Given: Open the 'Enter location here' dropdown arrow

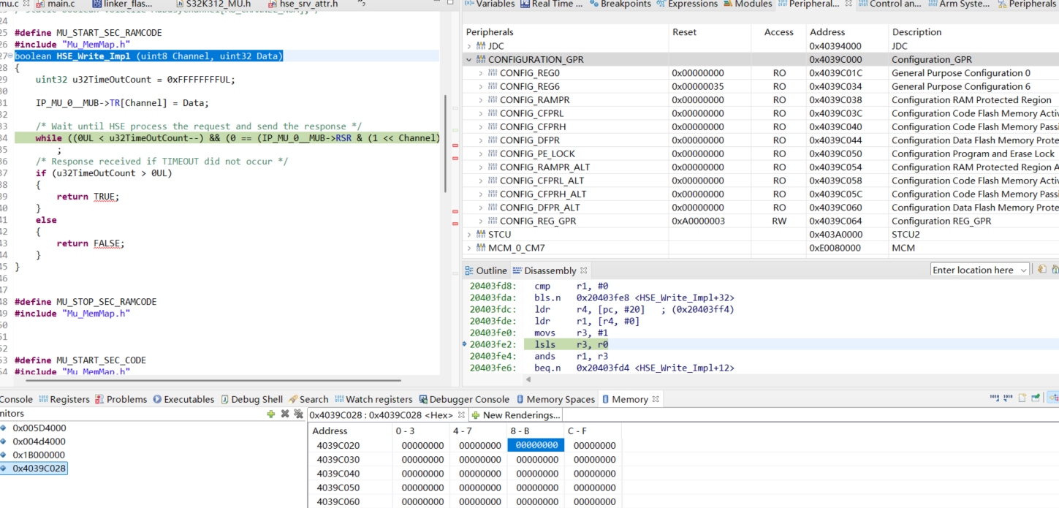Looking at the screenshot, I should pyautogui.click(x=1025, y=269).
